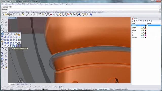Click the Delete layer X icon
This screenshot has width=162, height=91.
coord(137,21)
